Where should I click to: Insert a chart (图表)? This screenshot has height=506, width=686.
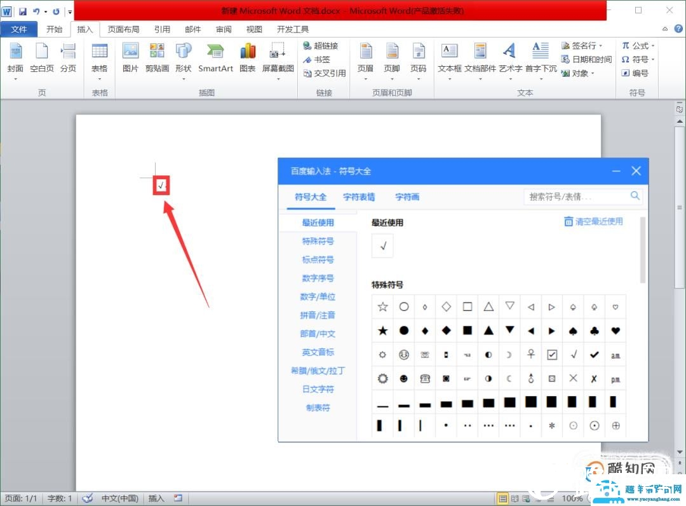click(248, 58)
